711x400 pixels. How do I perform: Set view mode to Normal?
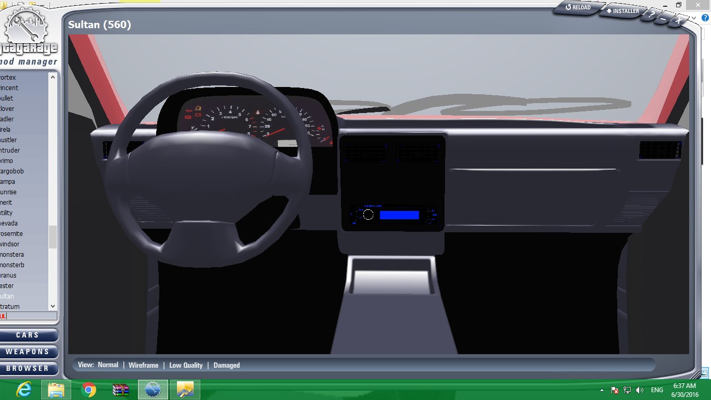108,365
